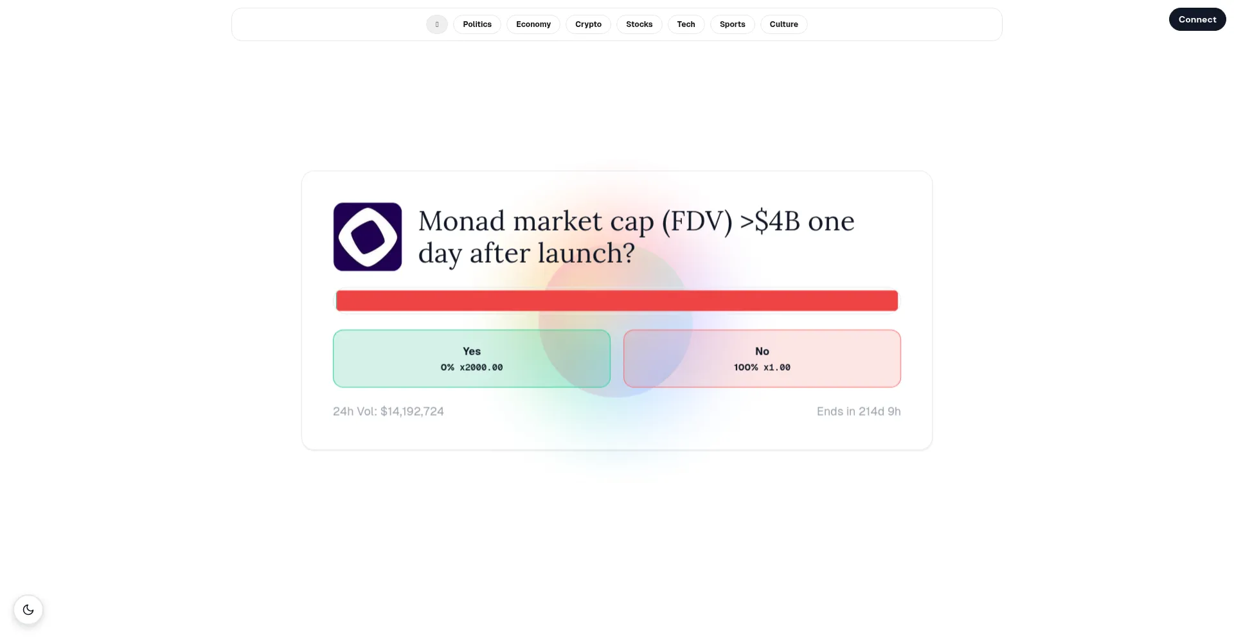Toggle dark mode with the moon icon
Viewport: 1234px width, 638px height.
coord(28,610)
